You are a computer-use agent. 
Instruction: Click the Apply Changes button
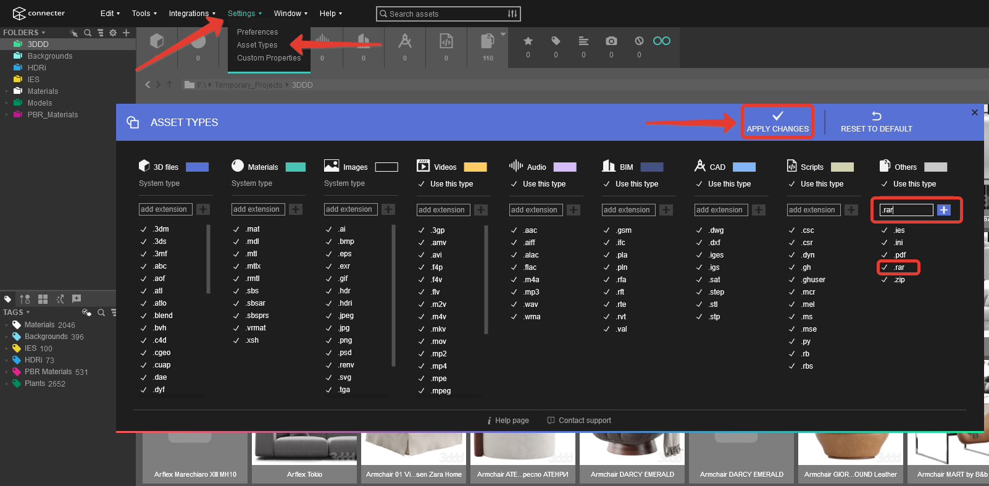tap(777, 122)
